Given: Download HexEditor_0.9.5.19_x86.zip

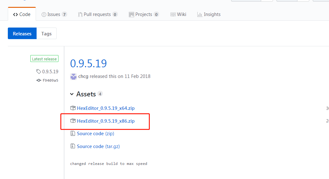Looking at the screenshot, I should coord(106,121).
